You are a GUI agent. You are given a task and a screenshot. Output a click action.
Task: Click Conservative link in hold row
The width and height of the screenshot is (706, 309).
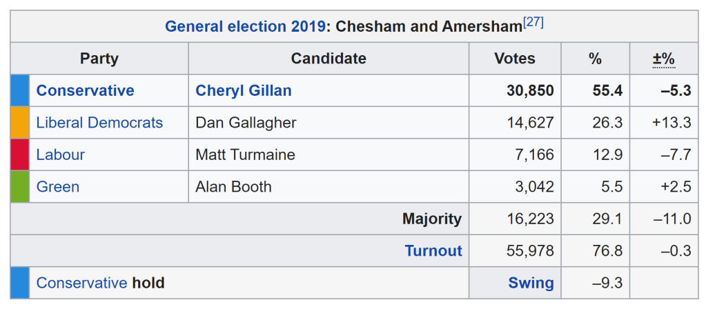(x=81, y=283)
